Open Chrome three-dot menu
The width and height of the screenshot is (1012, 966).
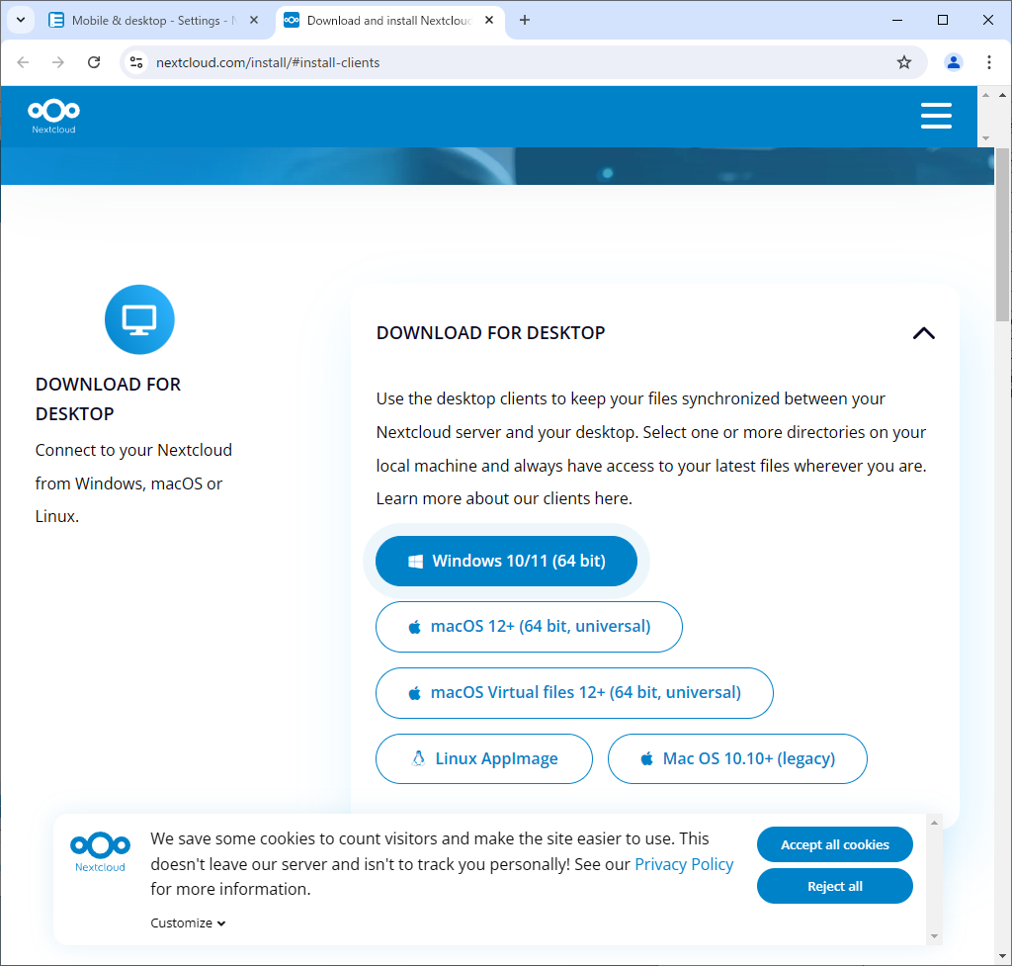[988, 62]
